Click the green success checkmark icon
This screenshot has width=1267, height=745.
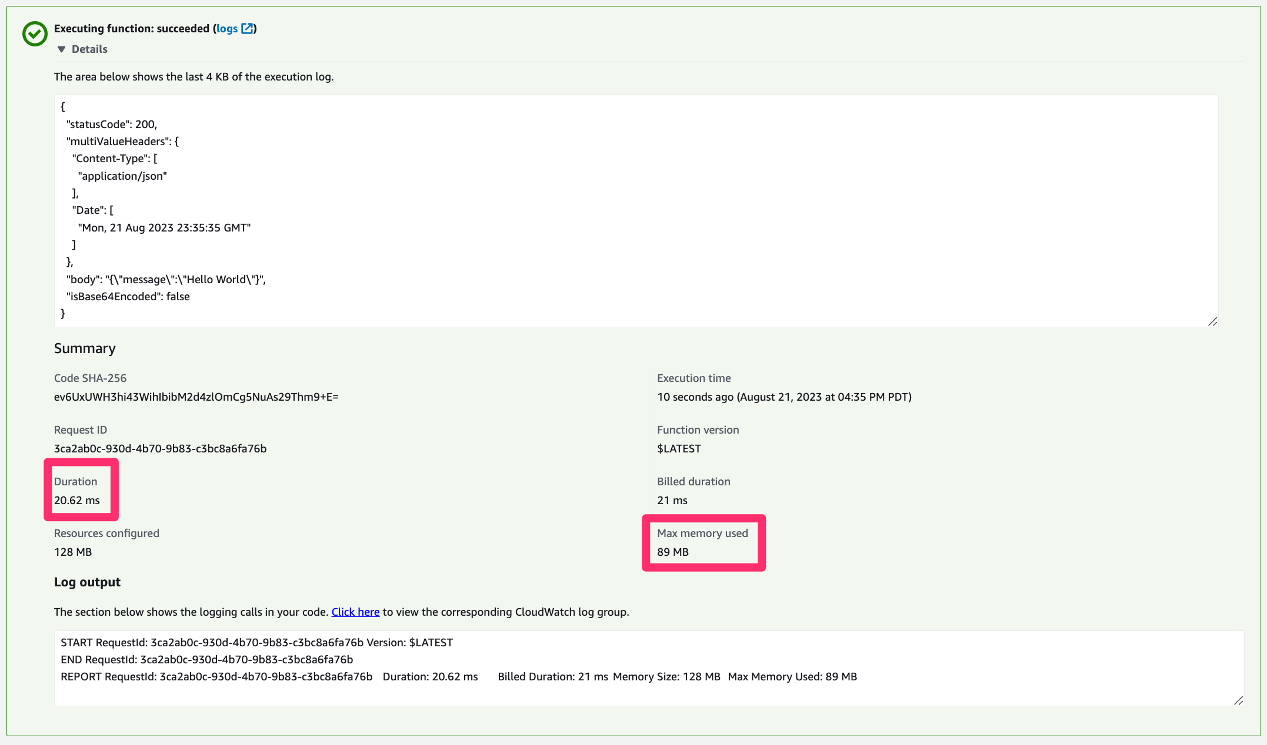(x=35, y=33)
